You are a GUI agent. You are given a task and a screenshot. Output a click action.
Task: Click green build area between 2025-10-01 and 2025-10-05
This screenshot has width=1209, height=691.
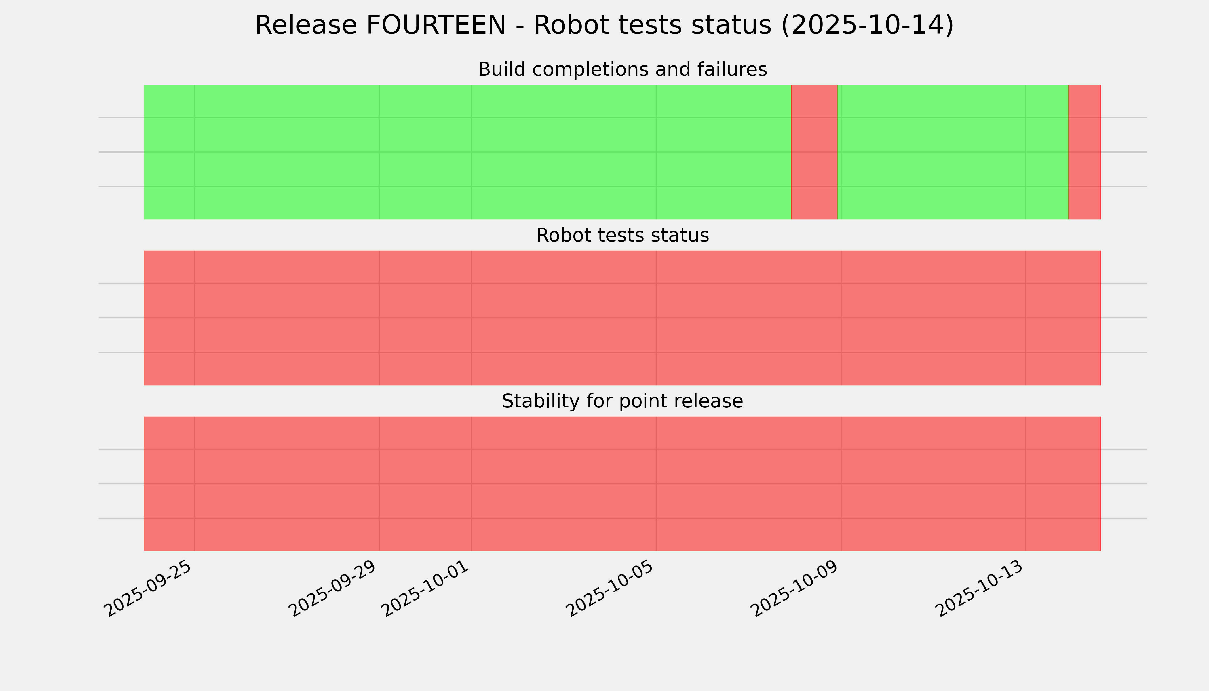click(x=564, y=152)
